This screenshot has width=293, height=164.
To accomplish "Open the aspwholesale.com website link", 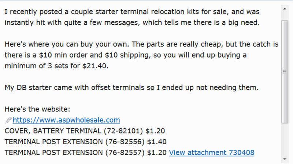I will click(x=66, y=120).
